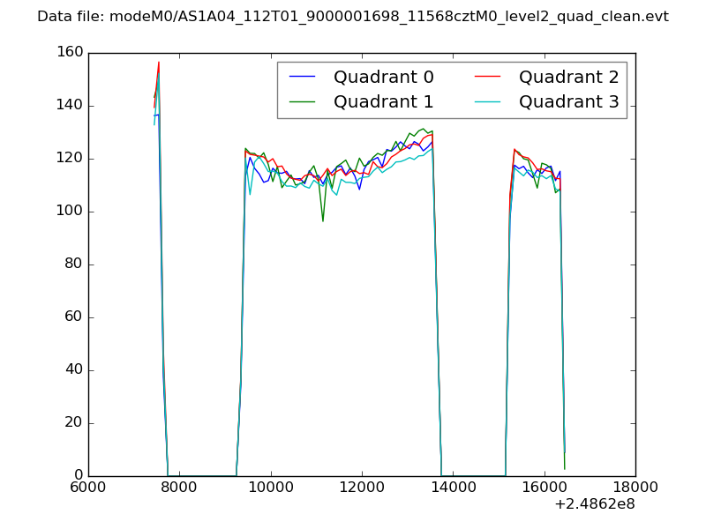Click the 40 tick label on the y-axis
The height and width of the screenshot is (529, 706).
(x=73, y=370)
